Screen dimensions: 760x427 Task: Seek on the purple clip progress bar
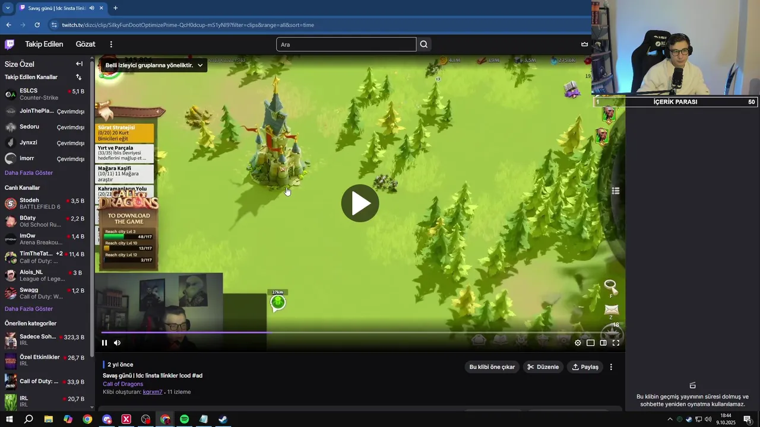[x=360, y=333]
